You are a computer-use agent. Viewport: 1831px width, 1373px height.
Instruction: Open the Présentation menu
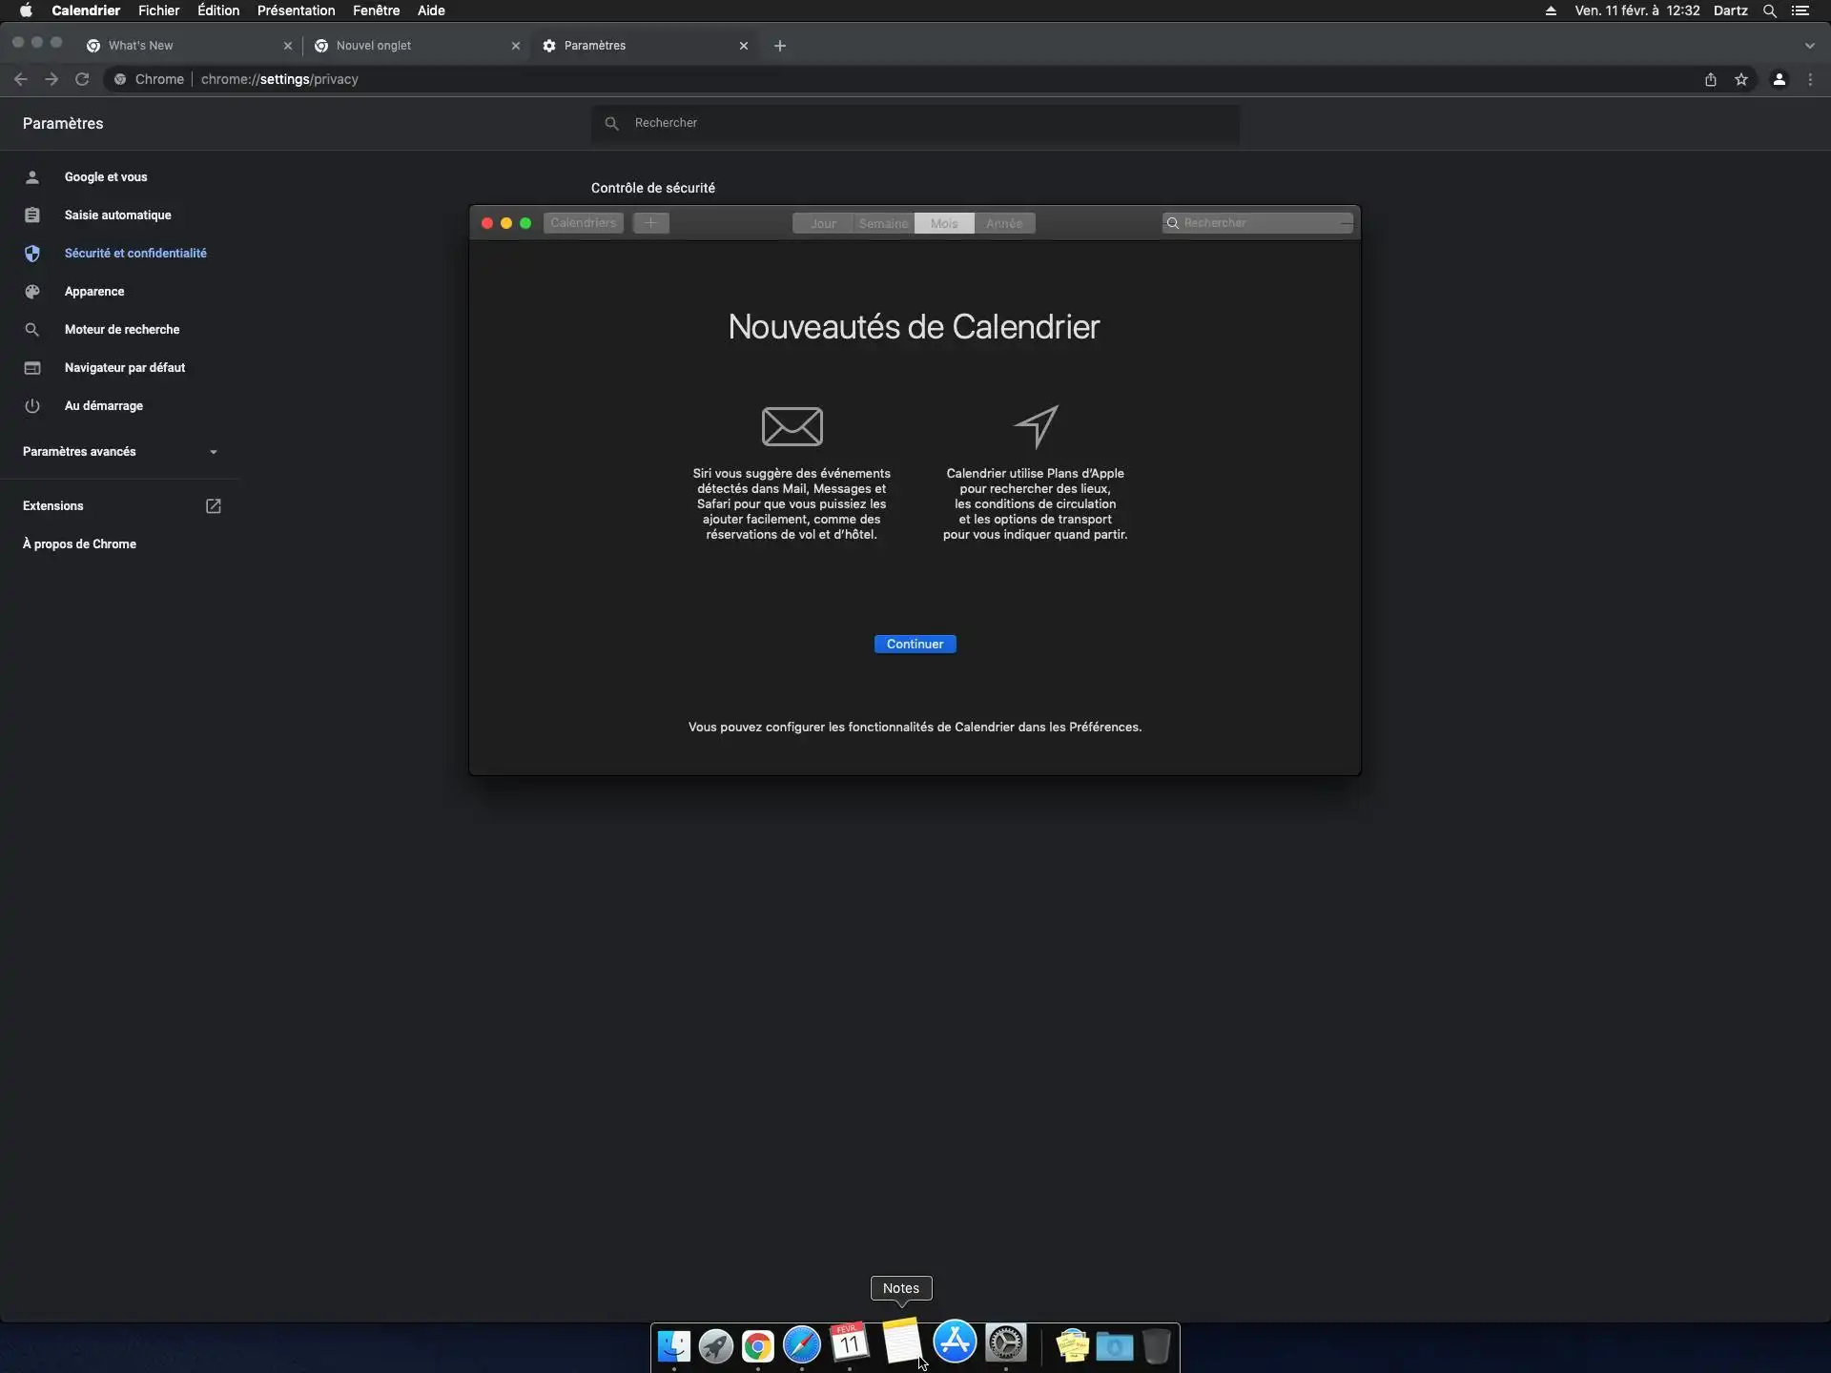296,10
